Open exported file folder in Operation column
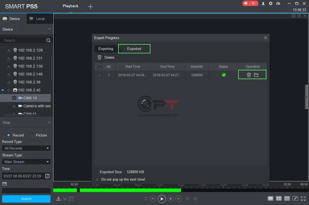This screenshot has height=205, width=309. pyautogui.click(x=256, y=75)
